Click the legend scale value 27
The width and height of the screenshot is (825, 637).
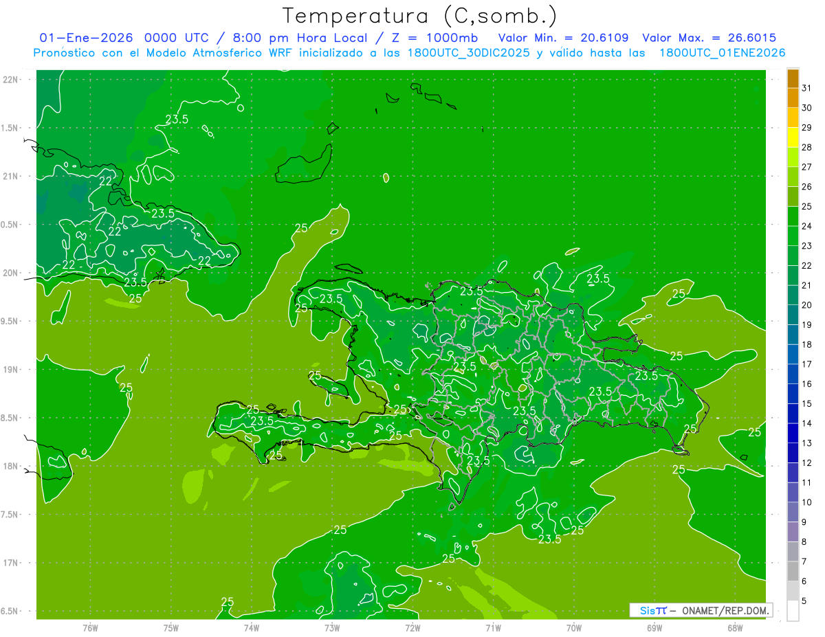[x=806, y=166]
